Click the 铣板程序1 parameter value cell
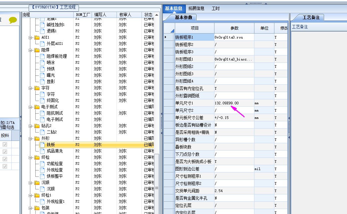Image resolution: width=347 pixels, height=214 pixels. tap(234, 37)
